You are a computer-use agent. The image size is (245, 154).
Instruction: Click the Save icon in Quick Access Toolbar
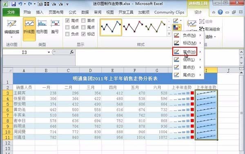13,4
